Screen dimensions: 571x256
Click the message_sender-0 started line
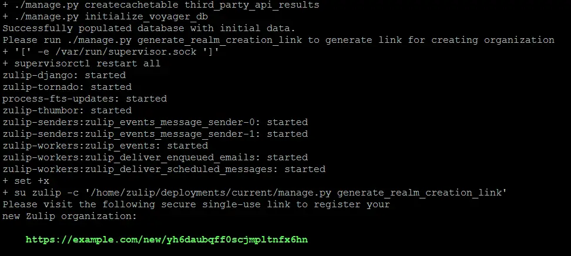pyautogui.click(x=155, y=122)
